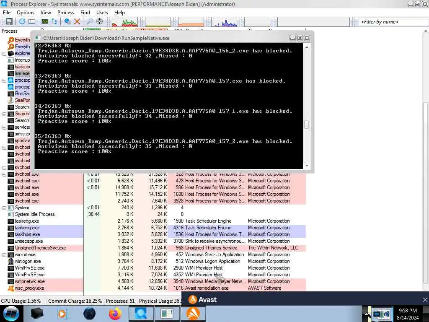
Task: Open Firefox from the taskbar
Action: click(115, 314)
